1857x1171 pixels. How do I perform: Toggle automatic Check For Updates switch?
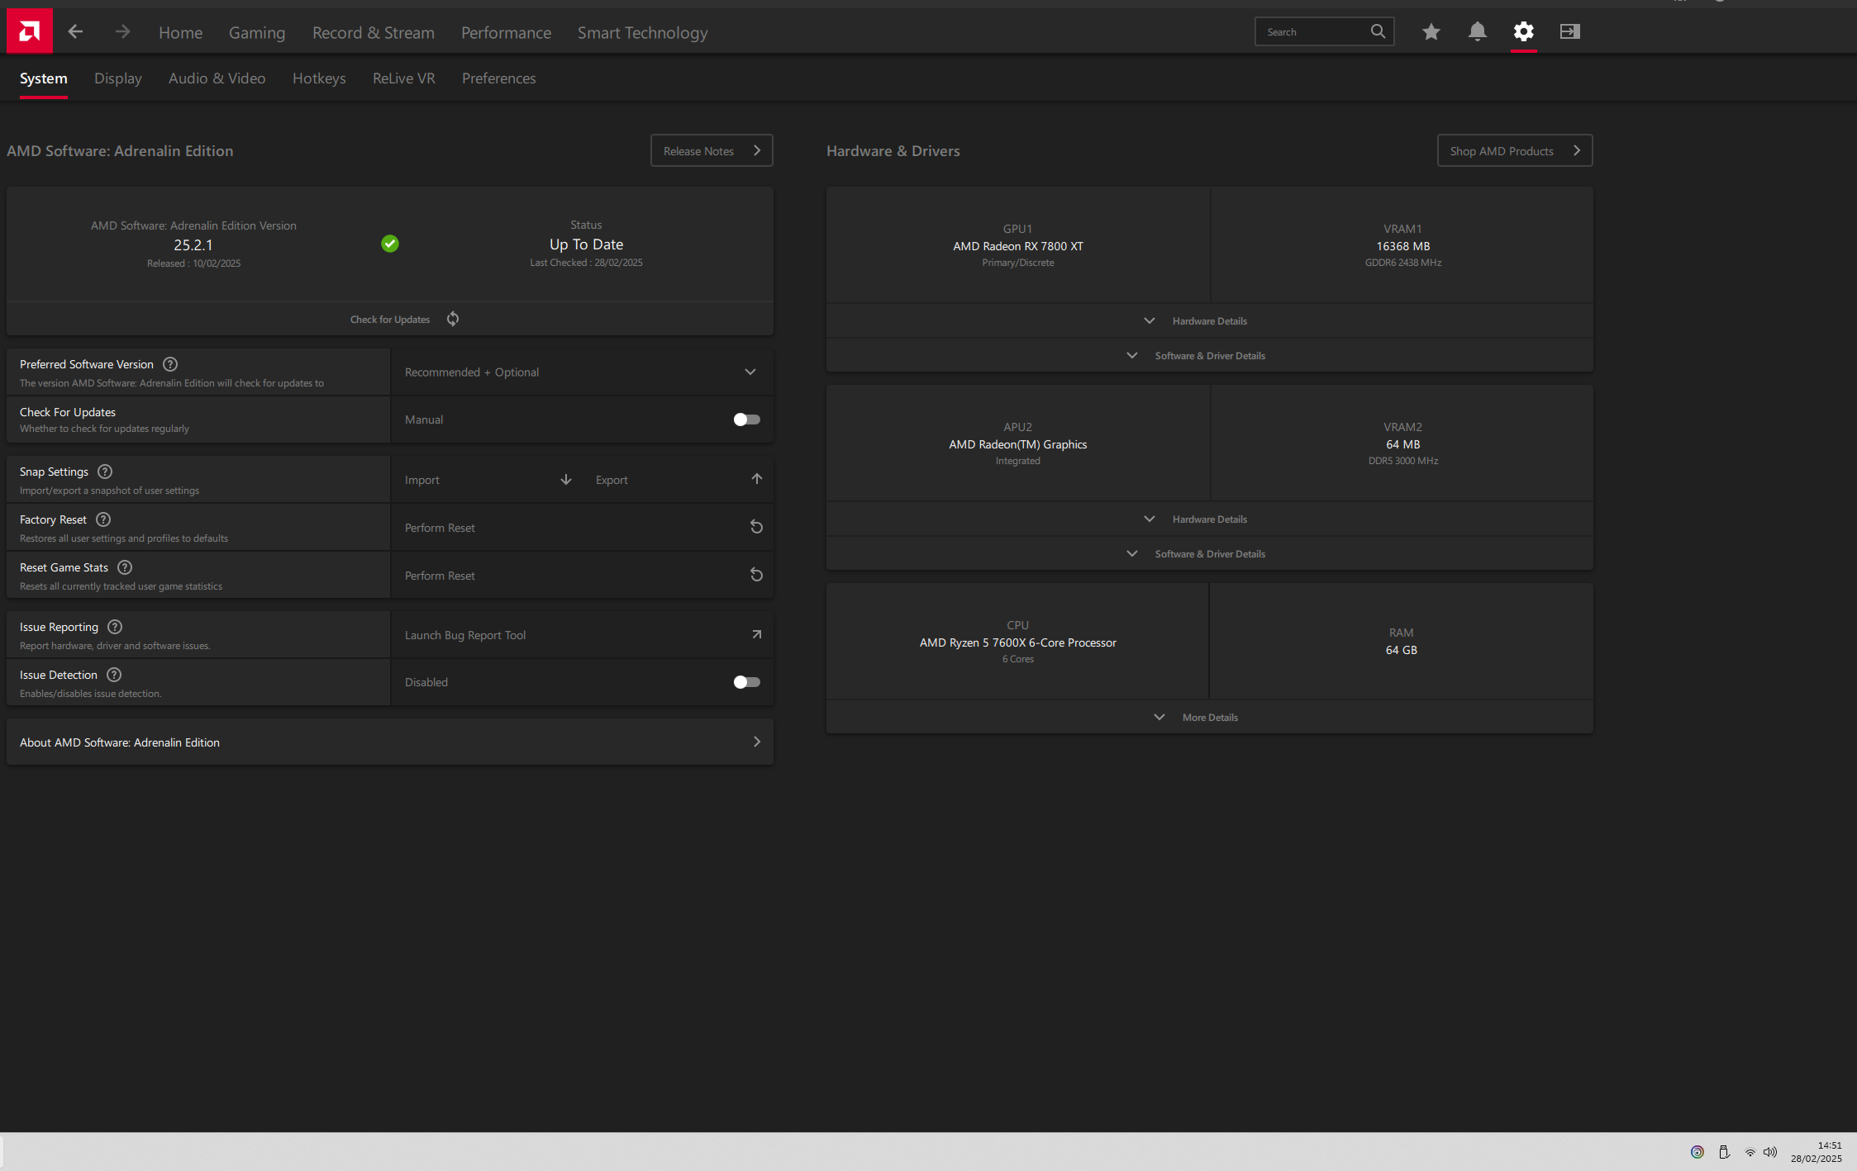746,420
